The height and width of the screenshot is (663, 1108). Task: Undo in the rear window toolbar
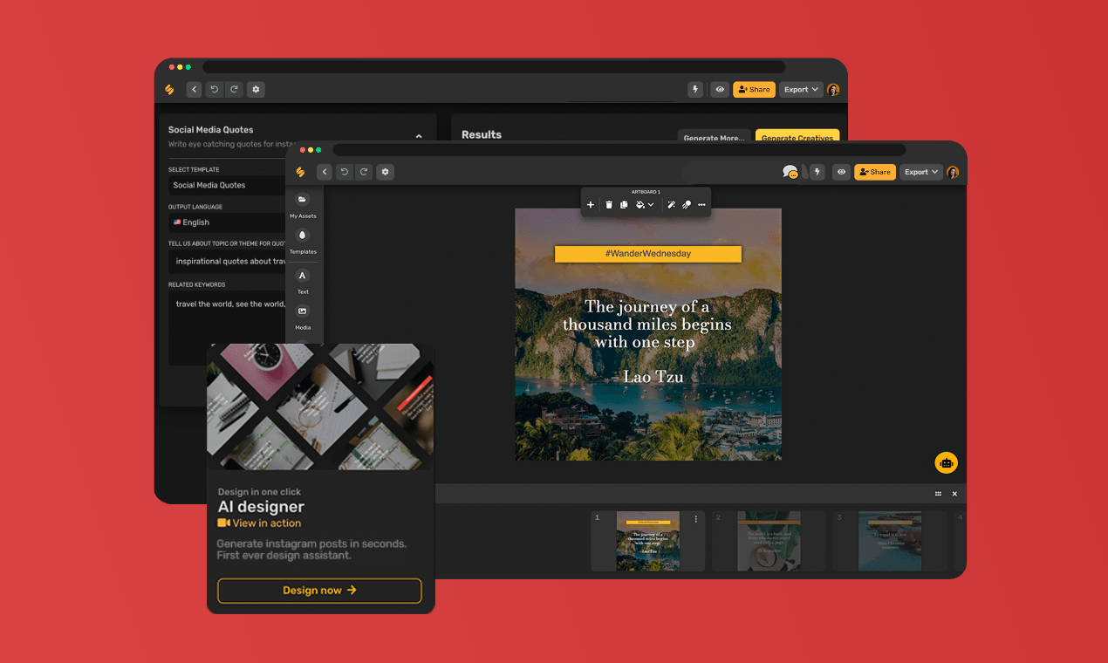[x=214, y=89]
